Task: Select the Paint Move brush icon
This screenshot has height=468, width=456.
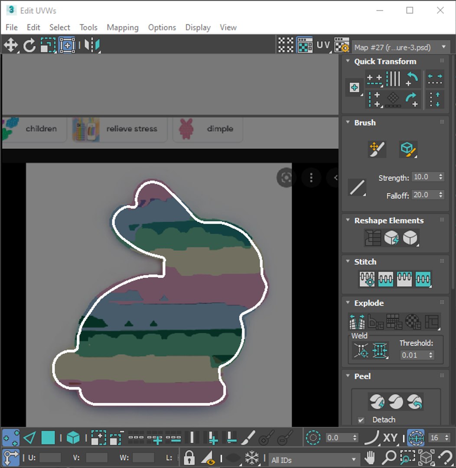Action: pos(377,149)
